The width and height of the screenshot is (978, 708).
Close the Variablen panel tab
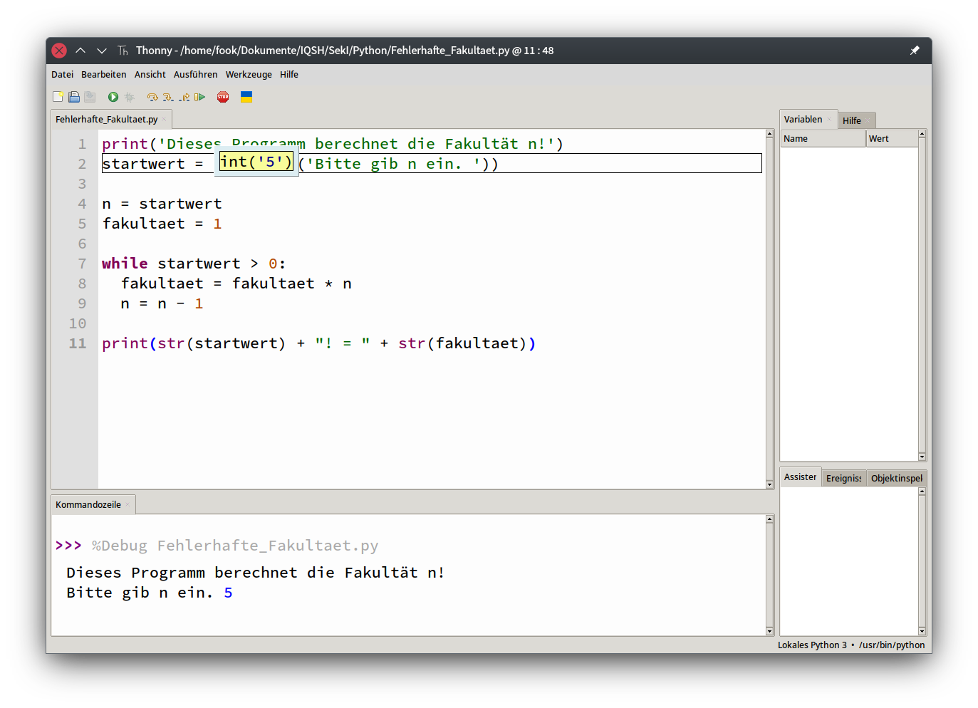pos(829,120)
